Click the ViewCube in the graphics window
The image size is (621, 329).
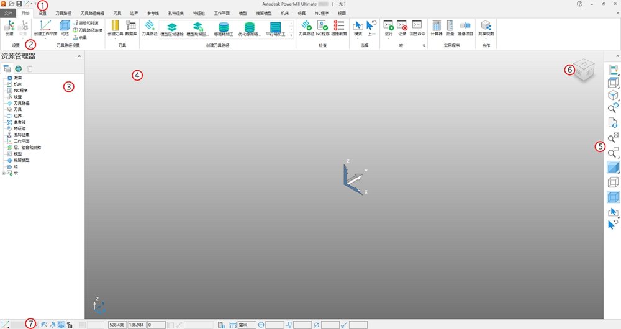[x=584, y=71]
